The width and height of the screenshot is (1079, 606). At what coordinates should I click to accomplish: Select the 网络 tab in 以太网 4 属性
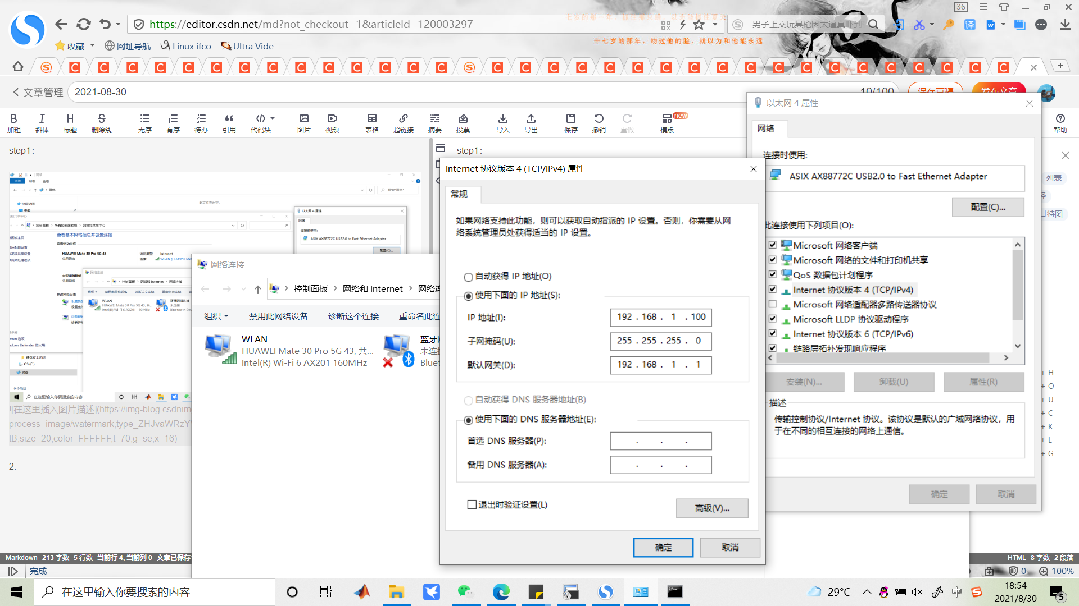click(x=768, y=128)
